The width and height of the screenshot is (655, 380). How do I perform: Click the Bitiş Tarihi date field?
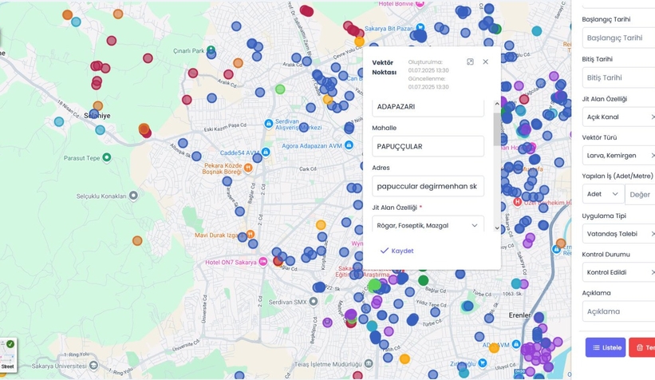[x=618, y=77]
